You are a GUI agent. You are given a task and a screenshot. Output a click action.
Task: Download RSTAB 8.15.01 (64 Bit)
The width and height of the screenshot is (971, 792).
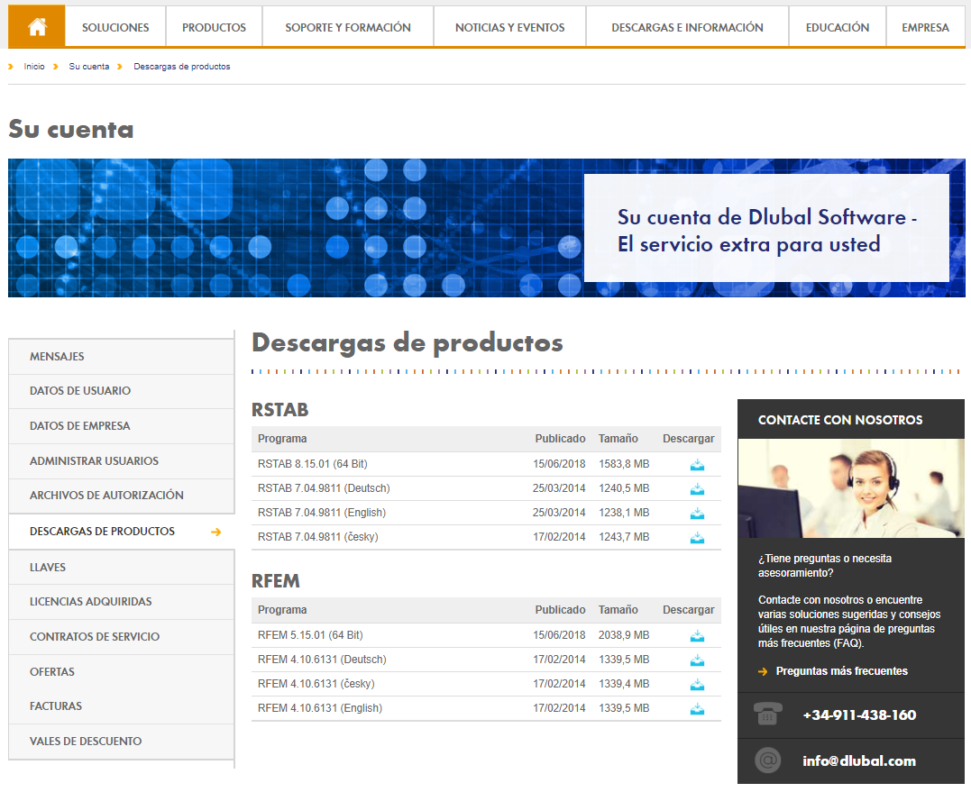pyautogui.click(x=697, y=465)
